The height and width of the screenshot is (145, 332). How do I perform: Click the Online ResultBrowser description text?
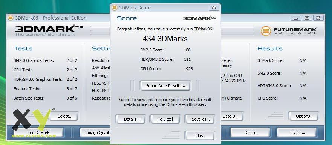tap(165, 102)
